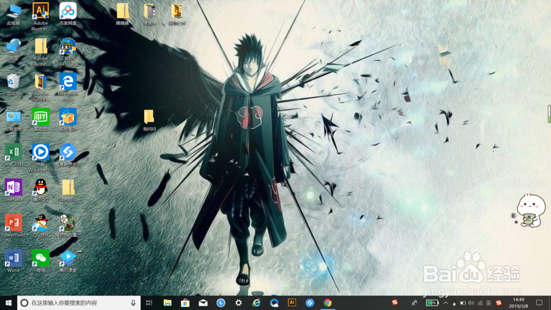This screenshot has width=551, height=310.
Task: Click the taskbar search box
Action: 79,303
